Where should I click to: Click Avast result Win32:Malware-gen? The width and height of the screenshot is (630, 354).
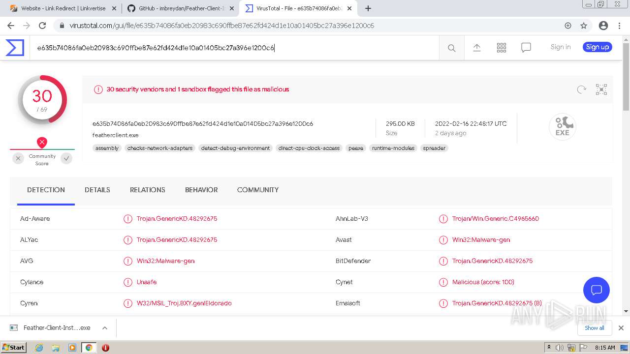pyautogui.click(x=481, y=240)
